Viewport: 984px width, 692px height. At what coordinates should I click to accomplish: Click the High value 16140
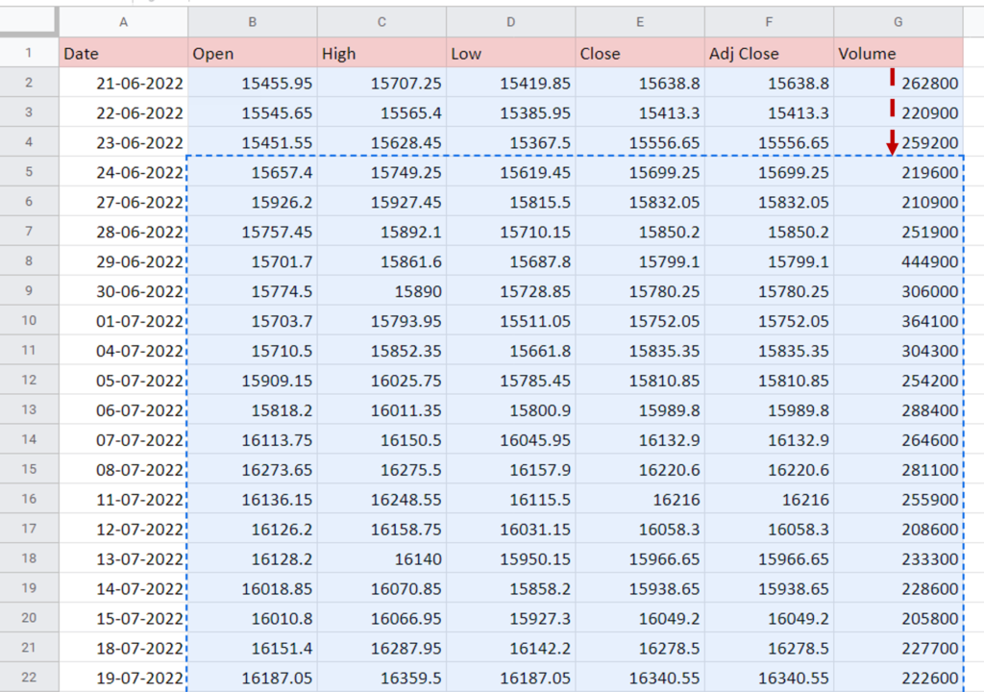[381, 558]
